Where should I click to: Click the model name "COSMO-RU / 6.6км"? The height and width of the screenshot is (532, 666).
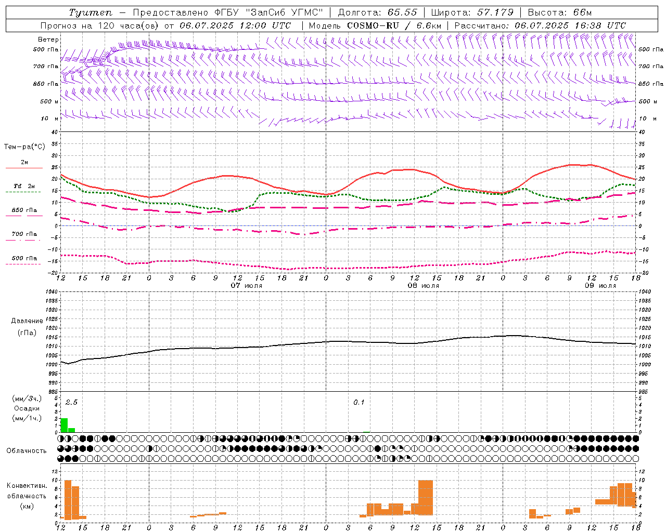coord(394,25)
